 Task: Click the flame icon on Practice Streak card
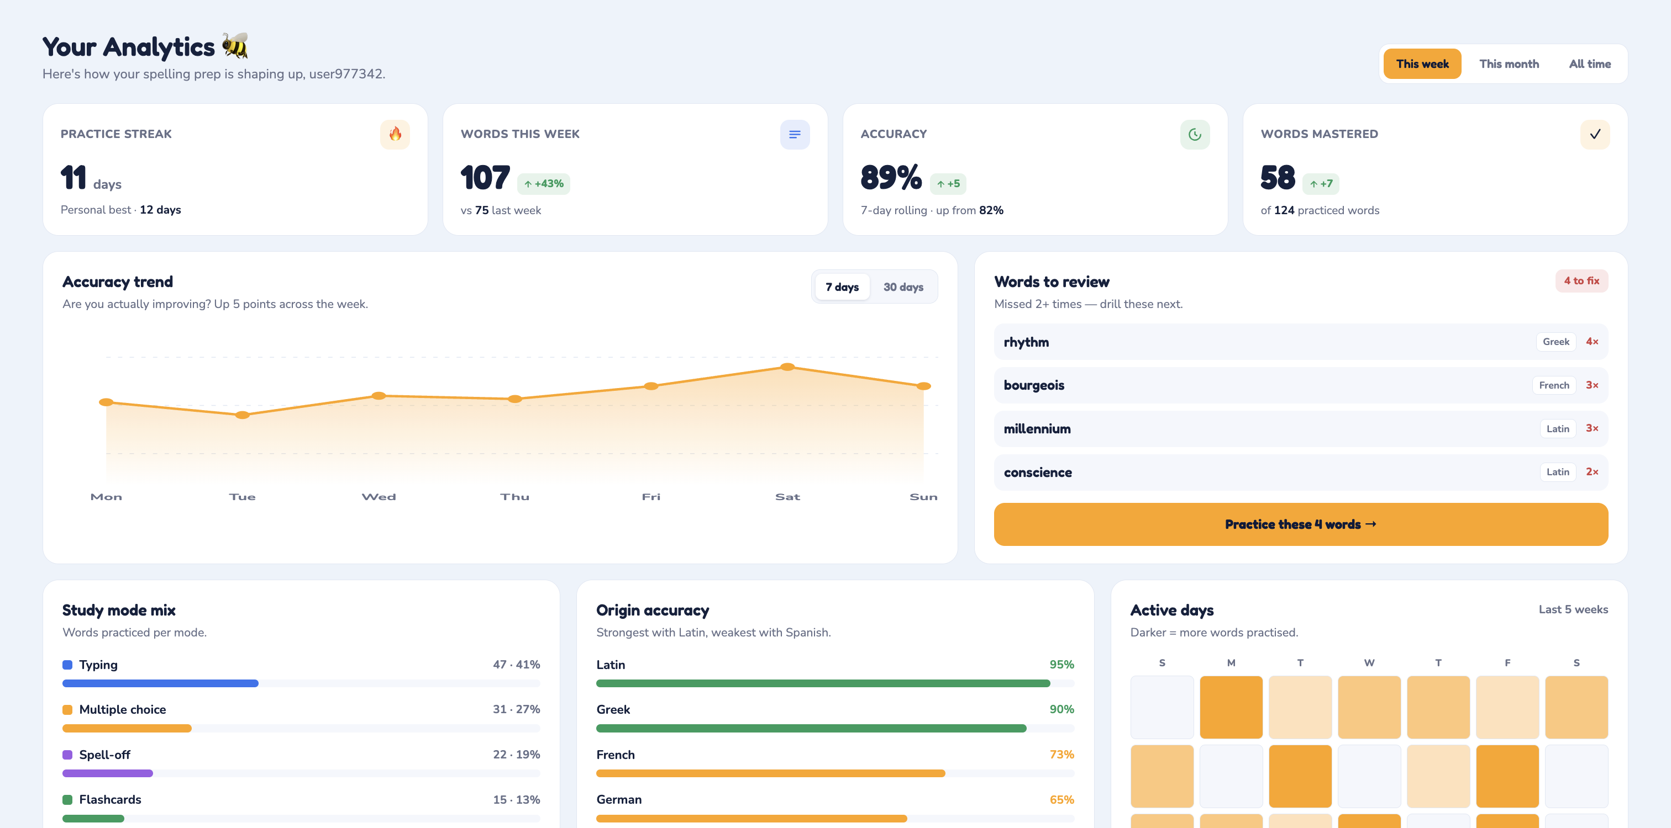pyautogui.click(x=395, y=134)
